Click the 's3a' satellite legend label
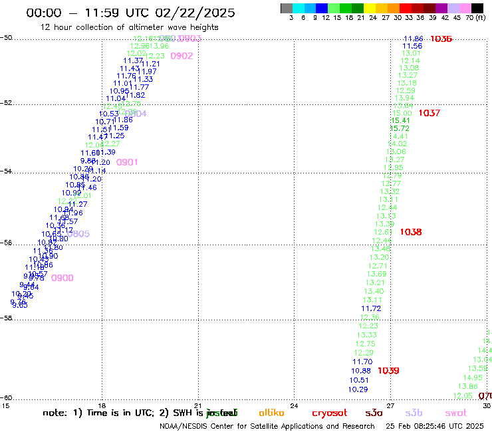492x432 pixels. click(374, 413)
